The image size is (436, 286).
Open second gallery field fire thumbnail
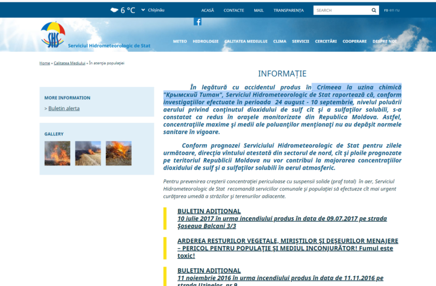click(x=88, y=153)
